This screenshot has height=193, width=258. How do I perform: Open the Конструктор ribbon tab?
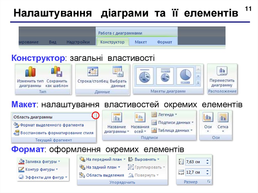(x=112, y=42)
